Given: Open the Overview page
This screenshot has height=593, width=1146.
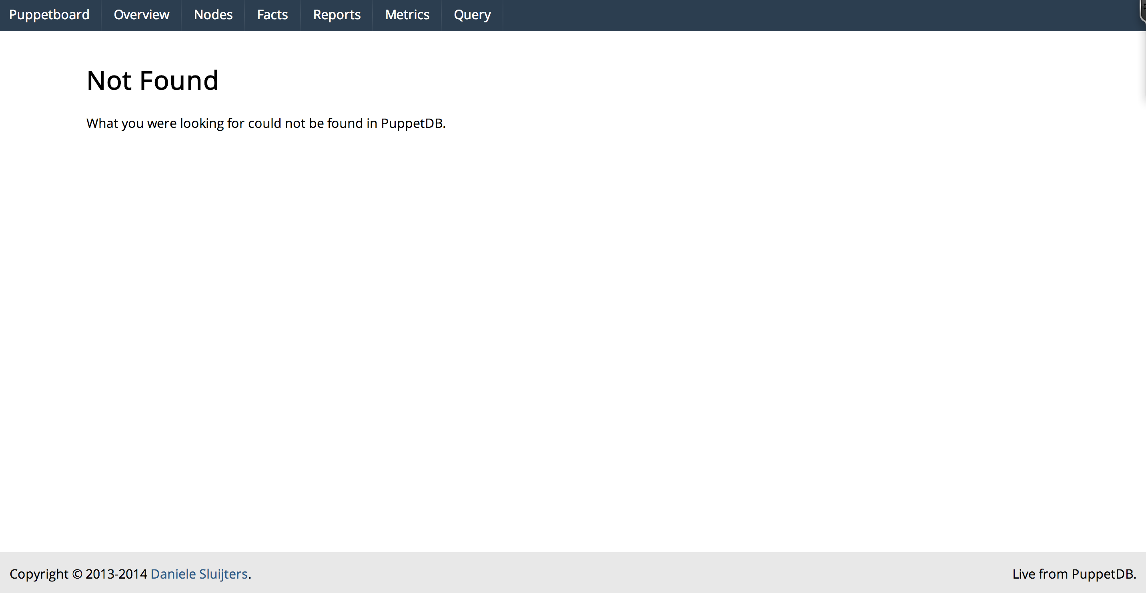Looking at the screenshot, I should (142, 15).
